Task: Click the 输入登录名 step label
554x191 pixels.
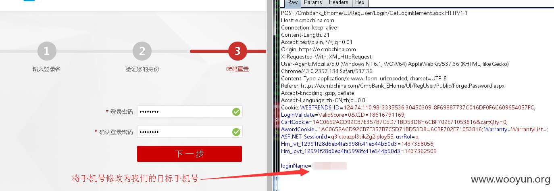Action: point(47,69)
